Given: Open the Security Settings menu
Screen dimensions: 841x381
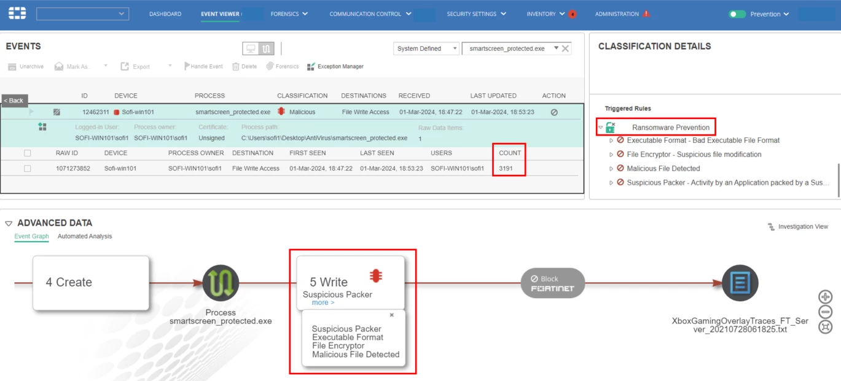Looking at the screenshot, I should click(477, 14).
